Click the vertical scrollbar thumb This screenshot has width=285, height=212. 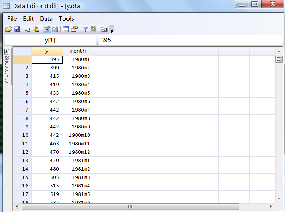tap(279, 59)
